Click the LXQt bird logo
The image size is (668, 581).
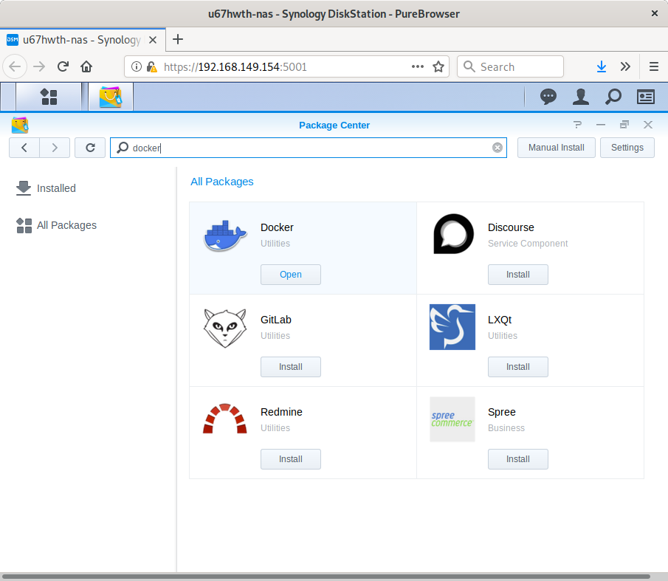click(452, 327)
